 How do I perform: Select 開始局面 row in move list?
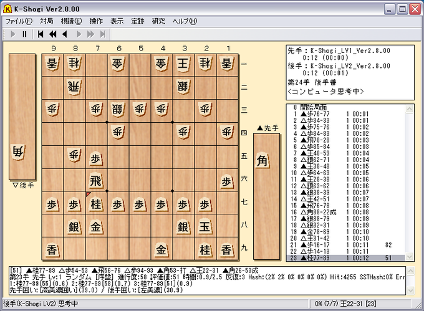[x=345, y=107]
